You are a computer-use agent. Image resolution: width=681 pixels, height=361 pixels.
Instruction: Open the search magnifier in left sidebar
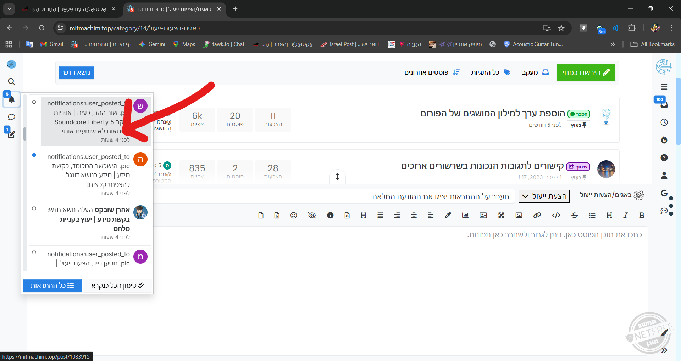click(x=11, y=82)
